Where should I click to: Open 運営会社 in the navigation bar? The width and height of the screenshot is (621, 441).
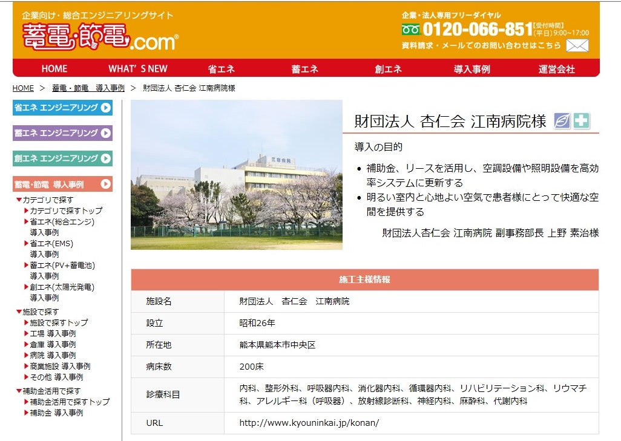point(556,69)
